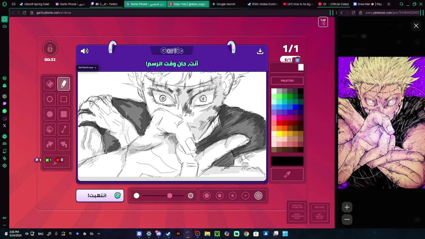Screen dimensions: 425x239
Task: Click the undo arrow button
Action: (x=64, y=144)
